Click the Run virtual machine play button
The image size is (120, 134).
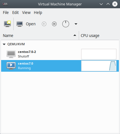coord(44,24)
